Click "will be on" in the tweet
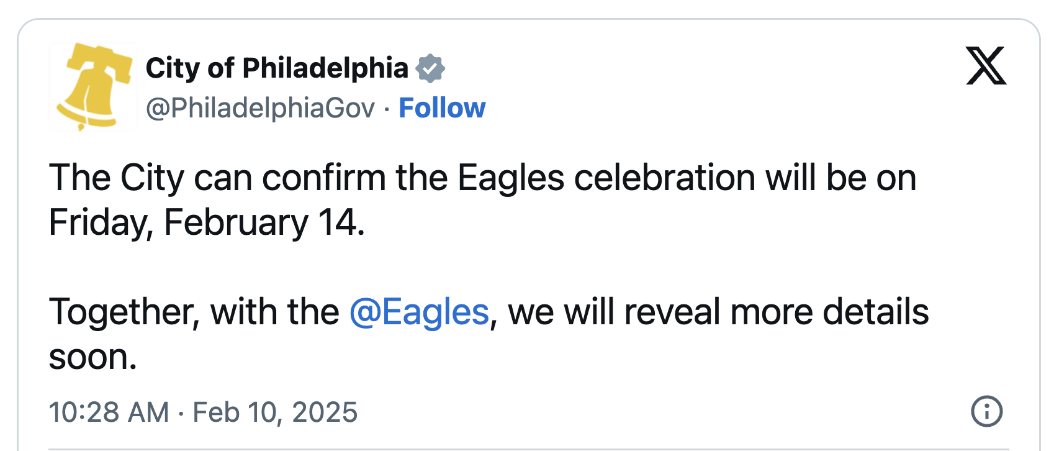 pos(840,178)
